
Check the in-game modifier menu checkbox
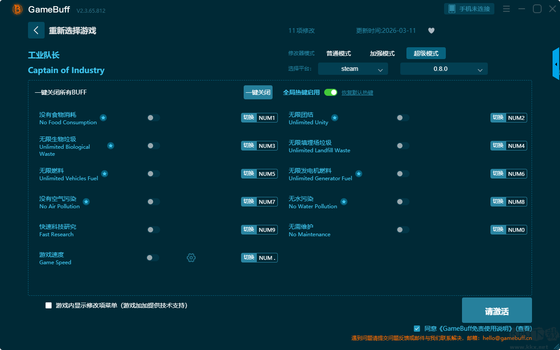(49, 305)
